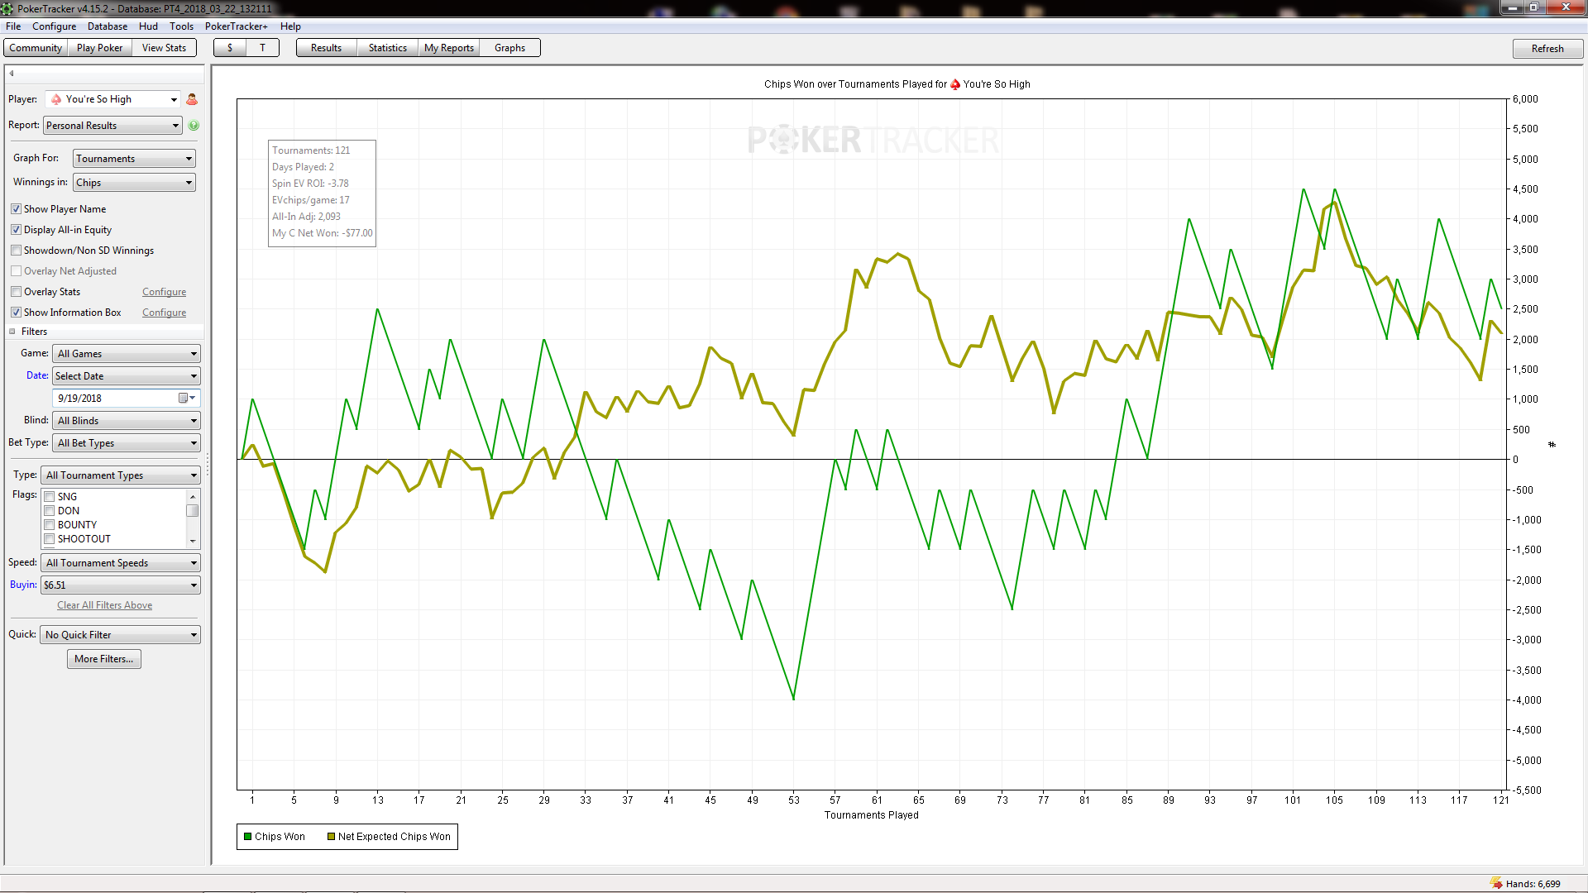The image size is (1588, 893).
Task: Open the Tools menu
Action: click(x=182, y=26)
